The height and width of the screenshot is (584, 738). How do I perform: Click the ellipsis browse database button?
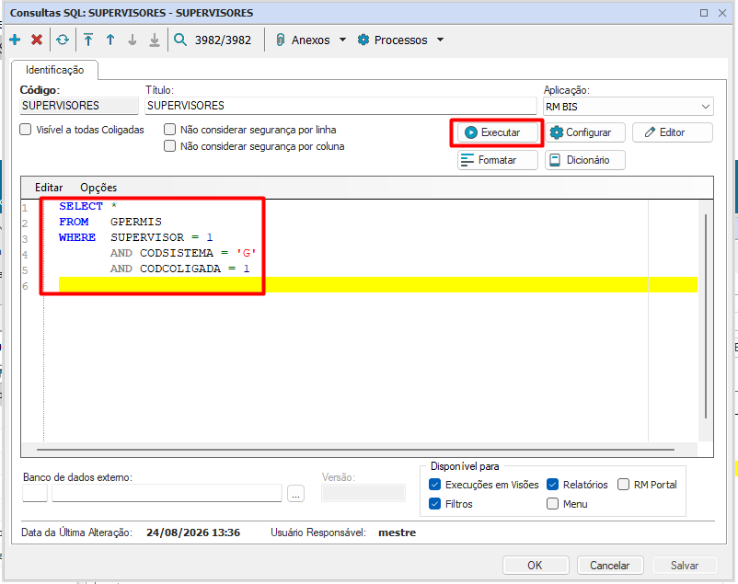coord(295,494)
